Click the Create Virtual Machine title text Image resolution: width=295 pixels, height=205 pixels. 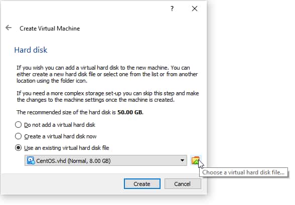click(50, 29)
